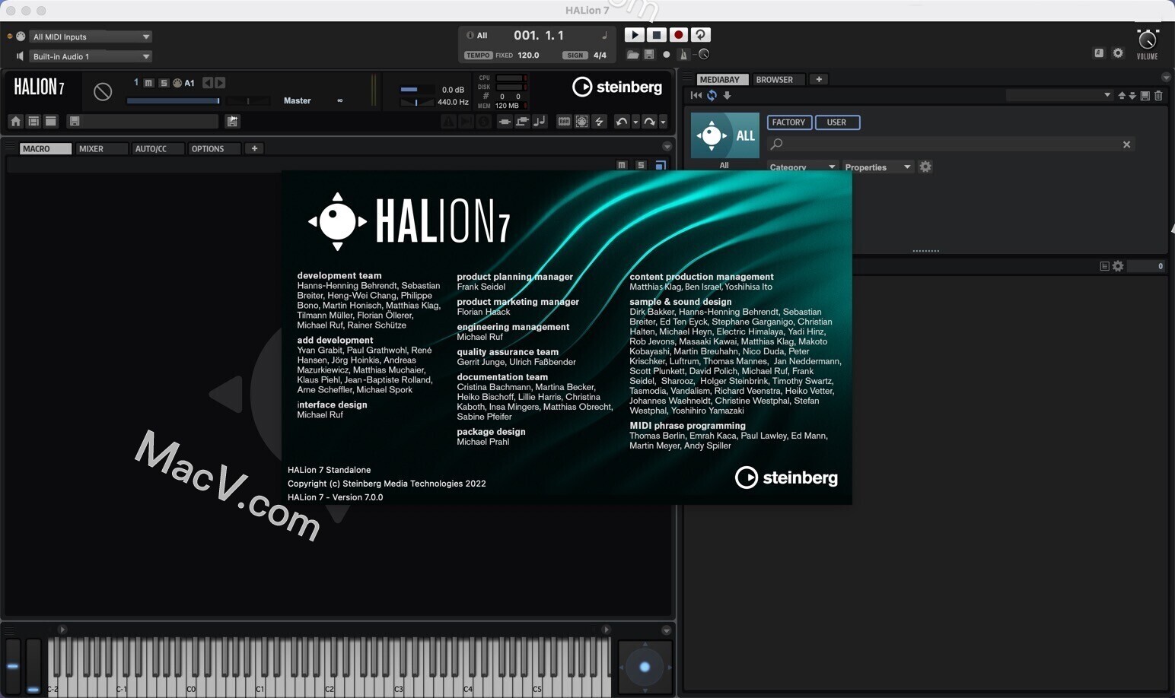Refresh MediaBay results
This screenshot has height=698, width=1175.
point(712,96)
